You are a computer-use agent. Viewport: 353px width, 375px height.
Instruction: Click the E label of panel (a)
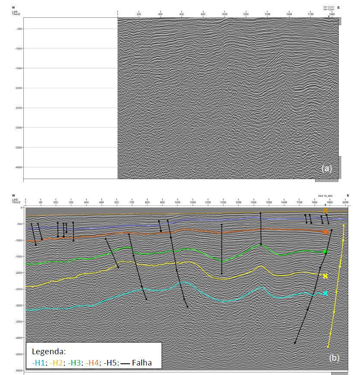pyautogui.click(x=338, y=8)
